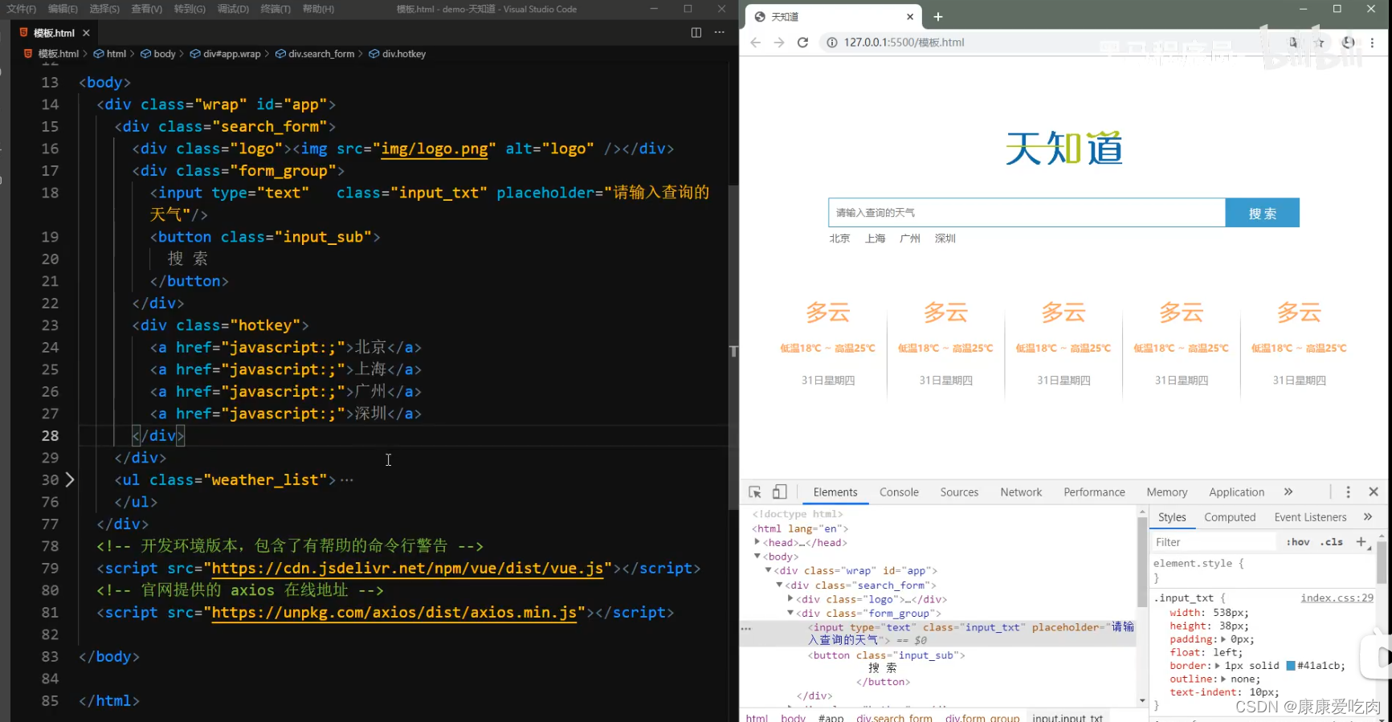The image size is (1392, 722).
Task: Open DevTools customize menu dots
Action: tap(1348, 492)
